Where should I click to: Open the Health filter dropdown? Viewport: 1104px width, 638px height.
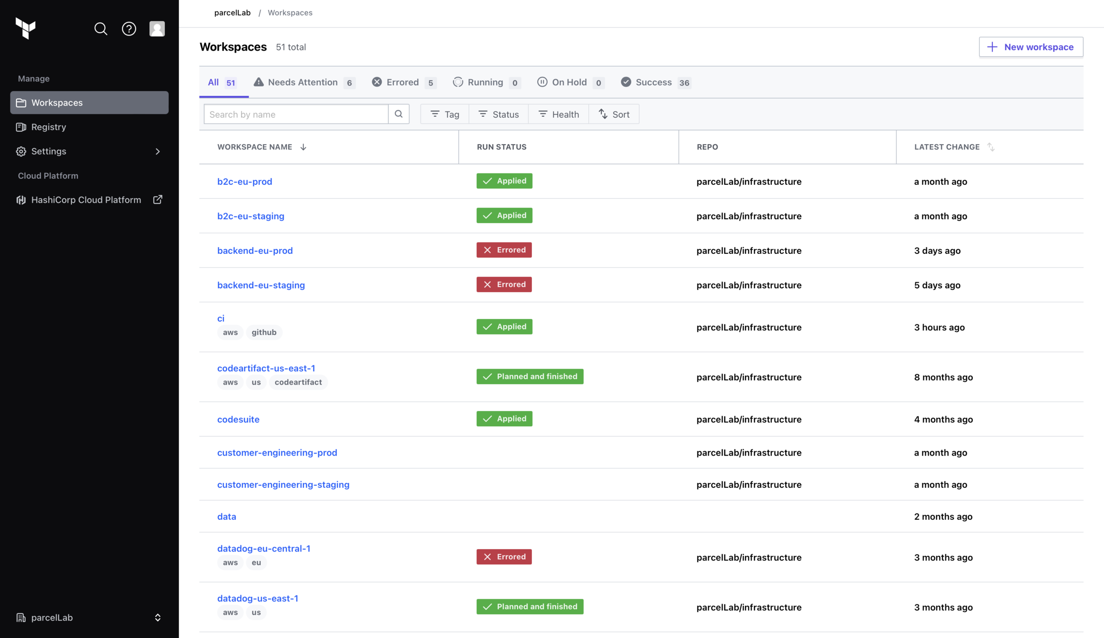(558, 114)
